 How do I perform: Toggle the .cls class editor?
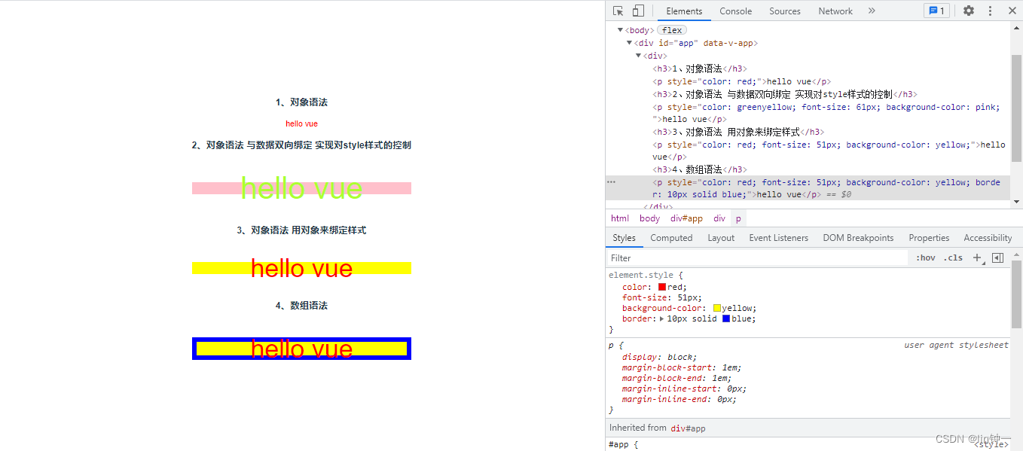click(x=953, y=257)
